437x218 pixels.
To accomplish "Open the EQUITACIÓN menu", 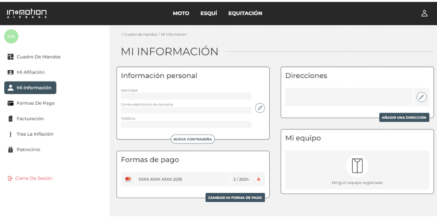I will tap(245, 14).
